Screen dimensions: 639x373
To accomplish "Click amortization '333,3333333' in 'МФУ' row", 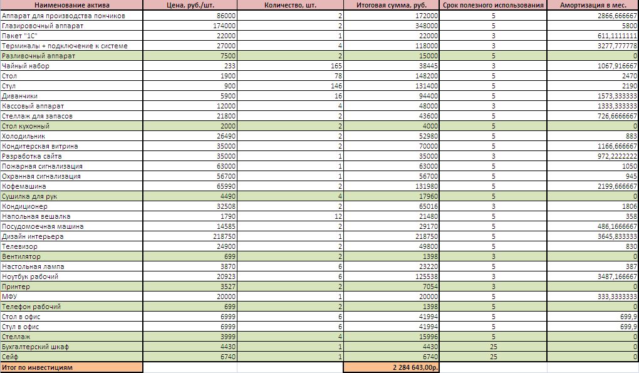I will coord(593,297).
